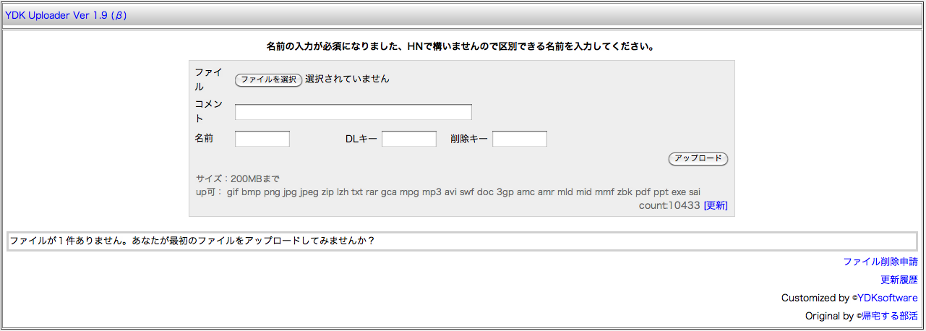
Task: Open the ファイル削除申請 link
Action: (x=880, y=262)
